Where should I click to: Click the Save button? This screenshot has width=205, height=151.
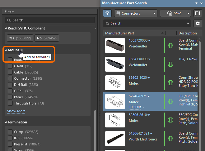(173, 13)
